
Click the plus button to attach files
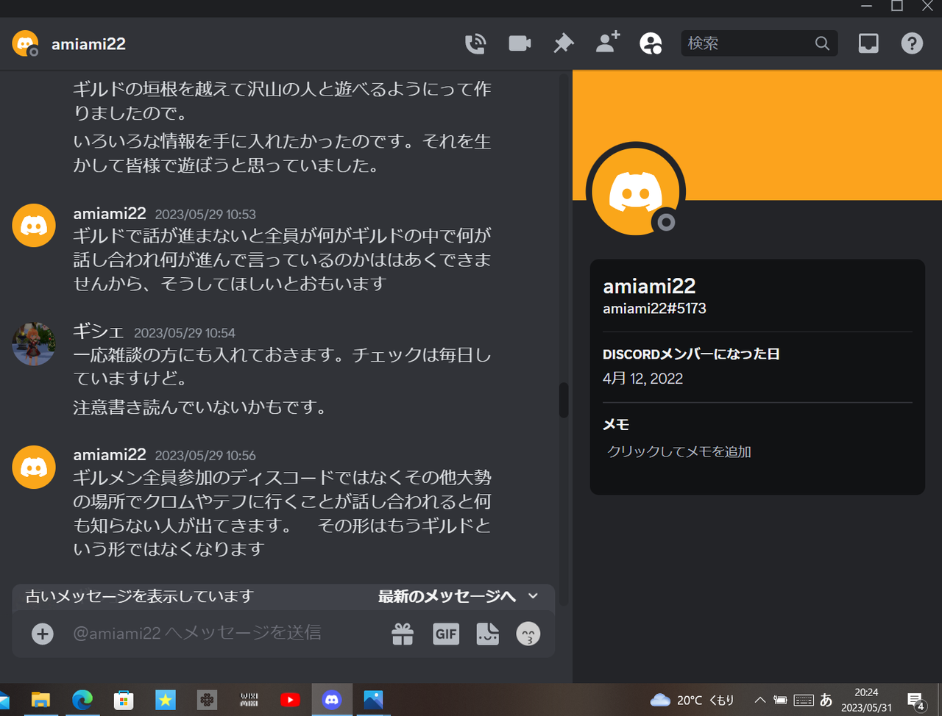pos(43,634)
